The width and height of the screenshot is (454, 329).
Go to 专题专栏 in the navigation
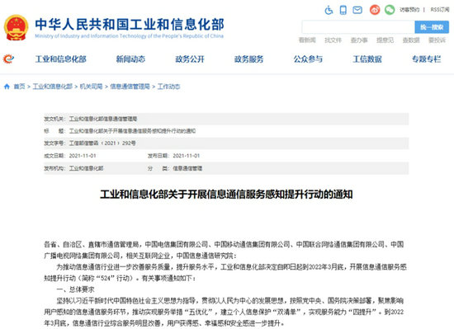point(427,59)
